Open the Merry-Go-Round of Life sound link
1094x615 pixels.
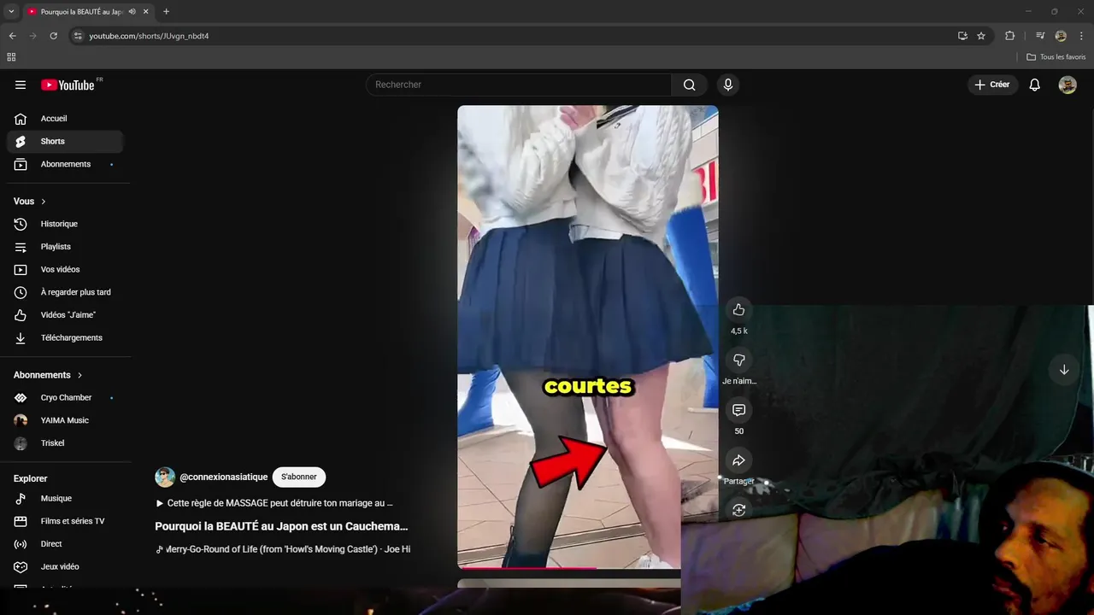point(284,549)
